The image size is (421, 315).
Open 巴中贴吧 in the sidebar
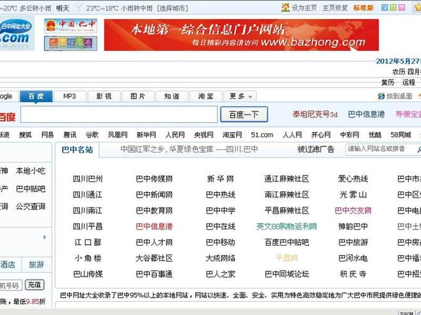pyautogui.click(x=31, y=189)
